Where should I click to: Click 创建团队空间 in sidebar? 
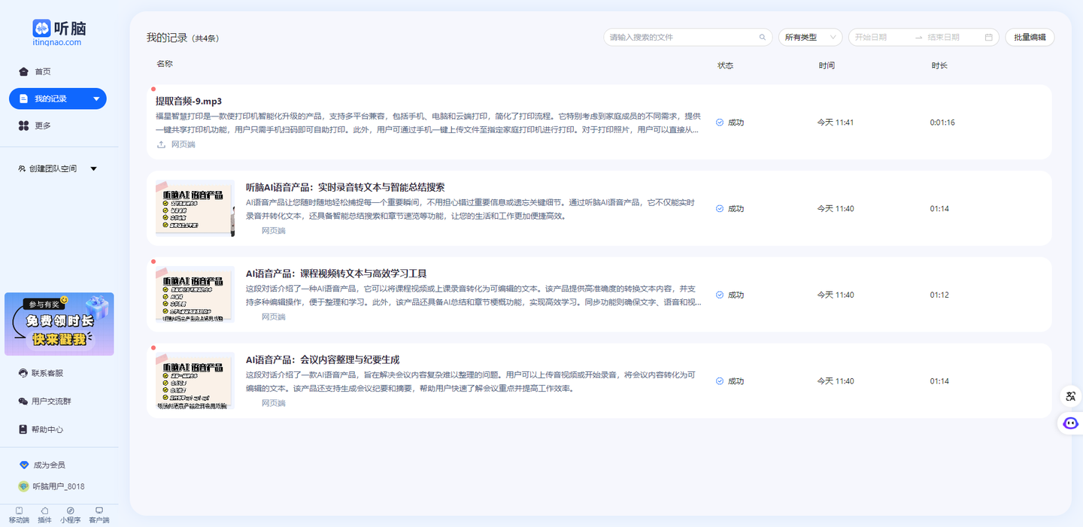[x=53, y=168]
